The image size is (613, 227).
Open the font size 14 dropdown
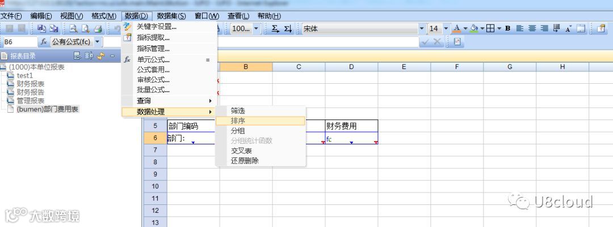pyautogui.click(x=446, y=28)
